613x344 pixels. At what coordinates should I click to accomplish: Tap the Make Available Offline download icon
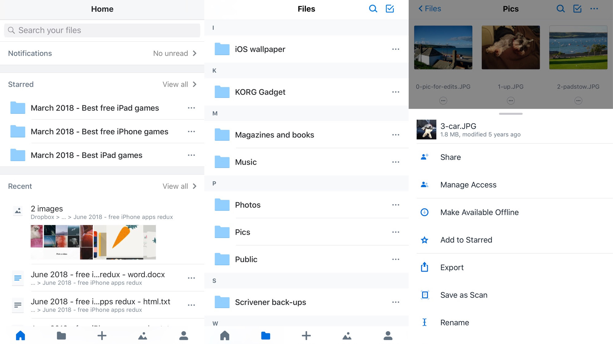[x=424, y=212]
